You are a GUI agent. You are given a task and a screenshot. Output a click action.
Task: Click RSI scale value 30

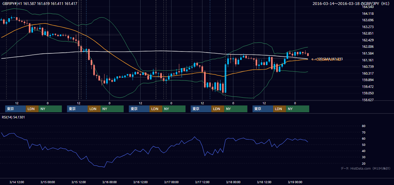click(x=363, y=157)
